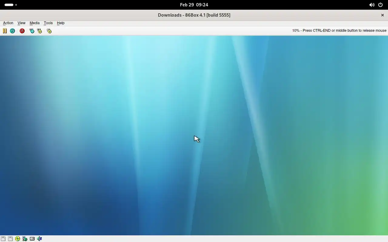Open the Media menu

tap(35, 23)
